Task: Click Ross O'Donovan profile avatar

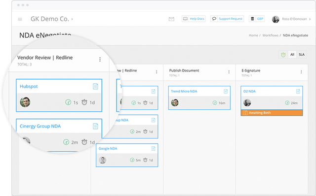Action: point(276,19)
